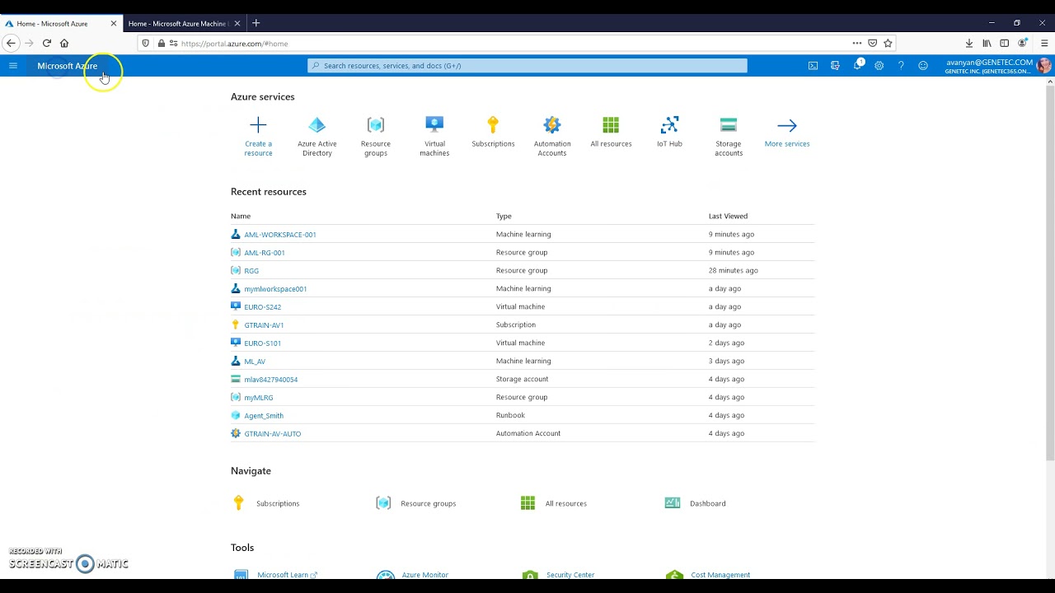The height and width of the screenshot is (593, 1055).
Task: Open Security Center tool link
Action: coord(570,575)
